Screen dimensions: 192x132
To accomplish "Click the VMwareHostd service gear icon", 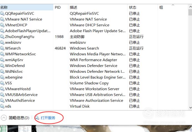I will [2, 89].
